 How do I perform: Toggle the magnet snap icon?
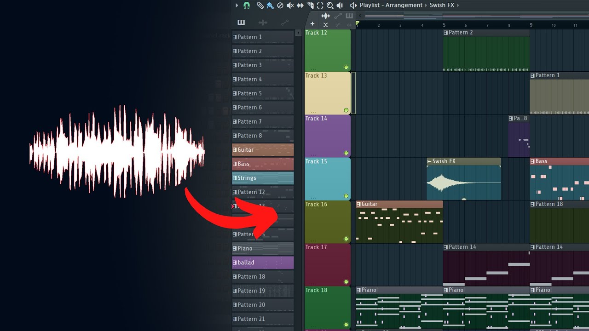point(247,6)
